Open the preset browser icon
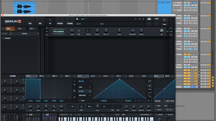 click(149, 19)
